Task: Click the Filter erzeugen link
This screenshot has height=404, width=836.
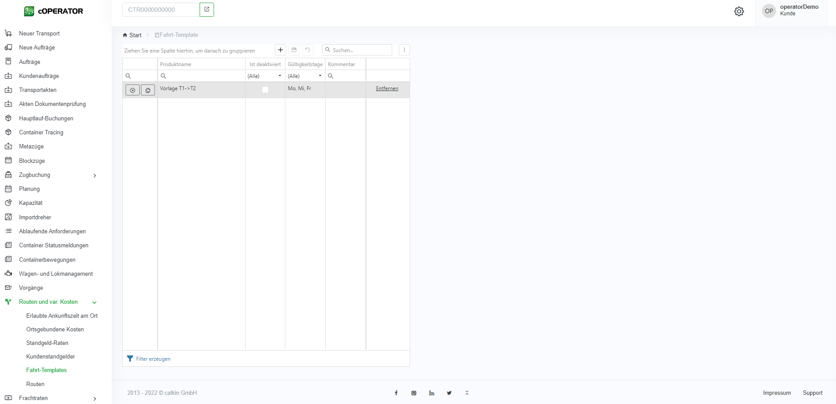Action: 153,359
